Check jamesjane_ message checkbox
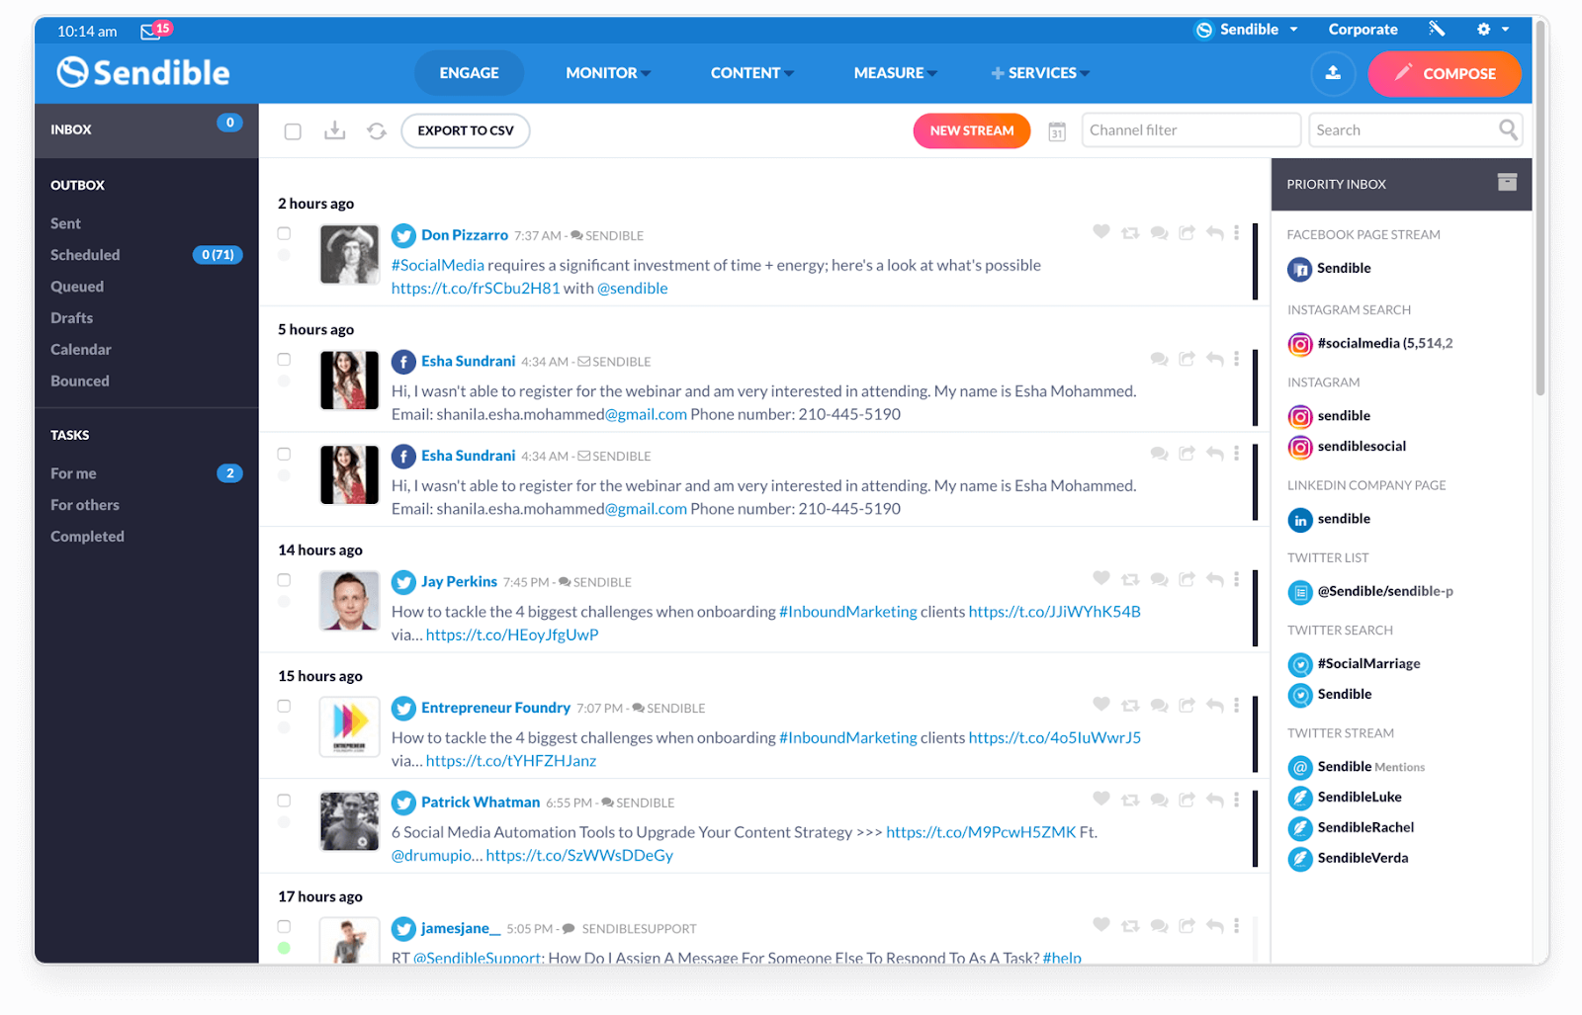 [284, 927]
